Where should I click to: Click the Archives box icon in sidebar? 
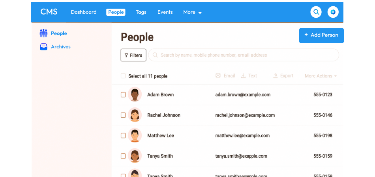[x=43, y=47]
